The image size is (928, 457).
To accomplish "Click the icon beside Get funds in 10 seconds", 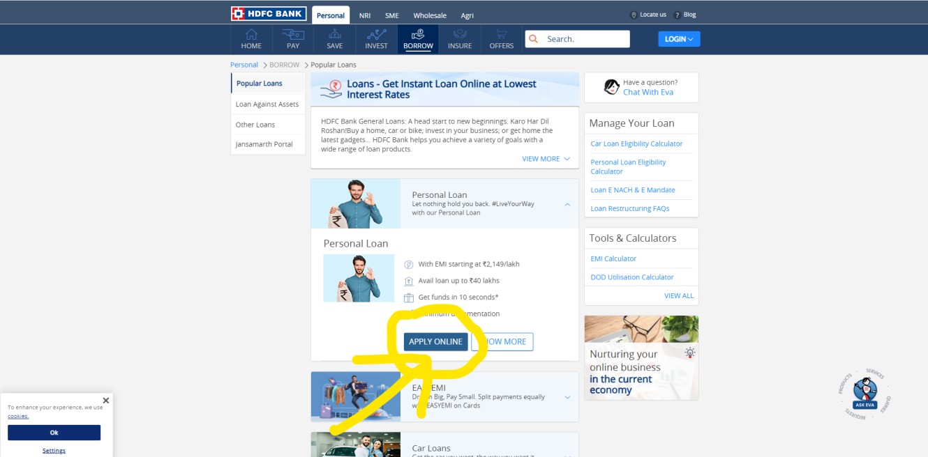I will click(409, 298).
